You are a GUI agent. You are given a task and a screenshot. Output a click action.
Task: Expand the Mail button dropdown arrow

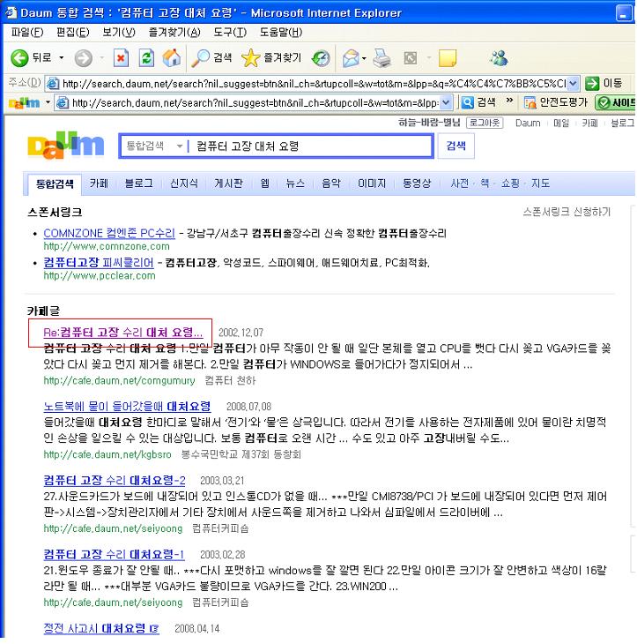tap(364, 58)
